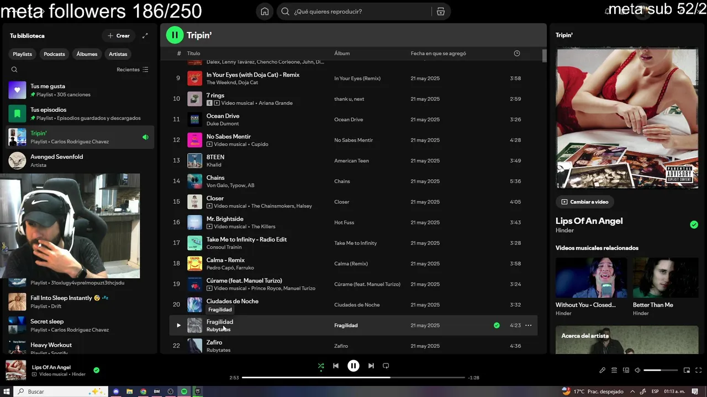Open the 'Without You - Closed...' related video
The width and height of the screenshot is (707, 397).
tap(591, 287)
